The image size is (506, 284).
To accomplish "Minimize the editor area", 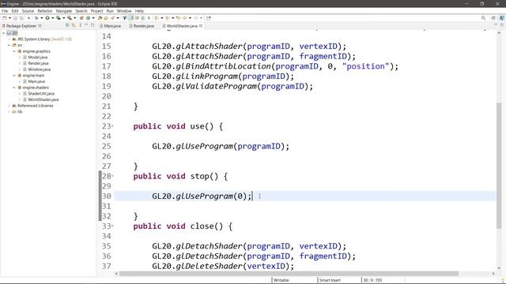I will coord(496,24).
